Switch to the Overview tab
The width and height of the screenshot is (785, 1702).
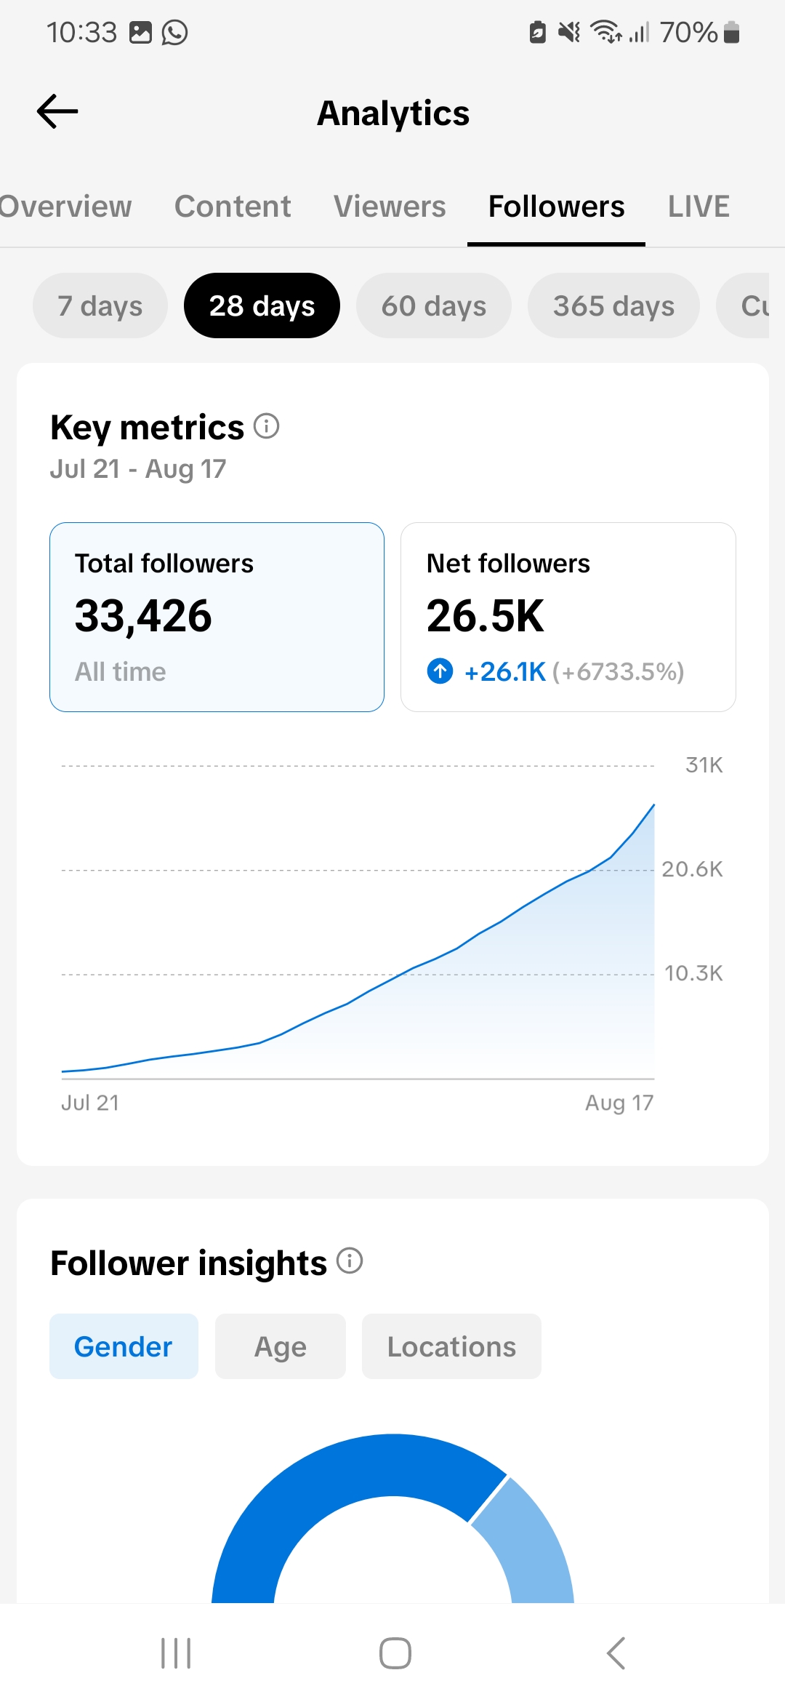(x=65, y=207)
